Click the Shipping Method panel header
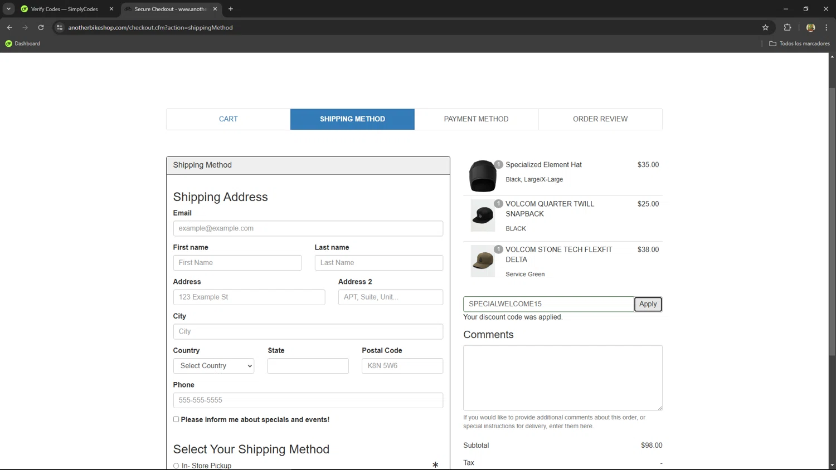This screenshot has height=470, width=836. [x=308, y=165]
